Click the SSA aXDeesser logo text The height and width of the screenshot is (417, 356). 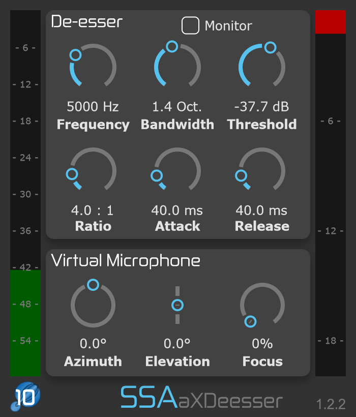[x=201, y=398]
